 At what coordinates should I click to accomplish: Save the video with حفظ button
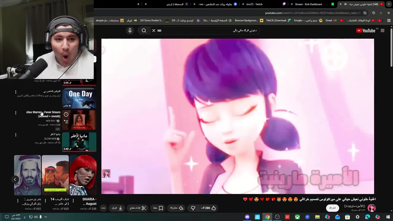[158, 208]
